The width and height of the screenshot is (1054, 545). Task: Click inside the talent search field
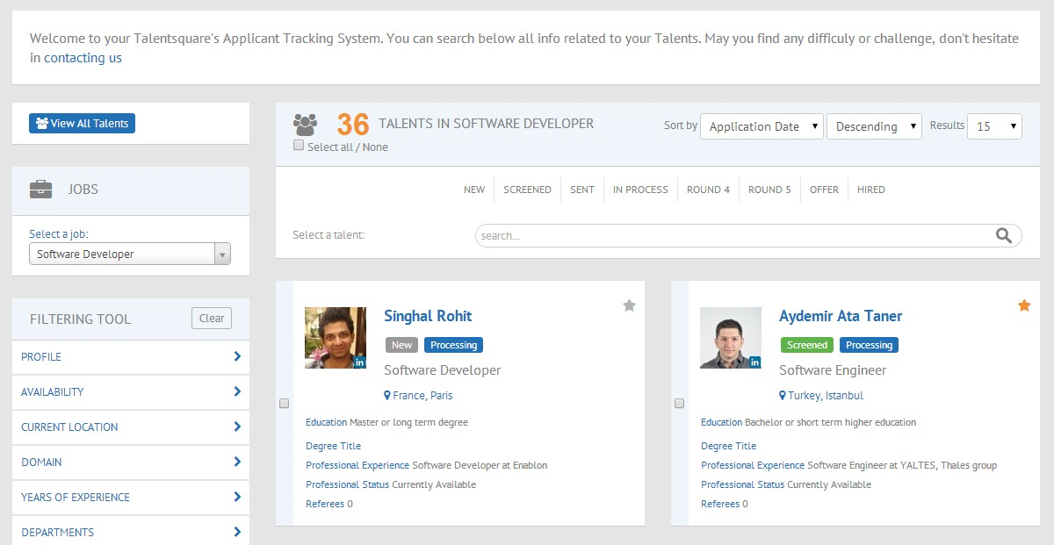pos(703,235)
